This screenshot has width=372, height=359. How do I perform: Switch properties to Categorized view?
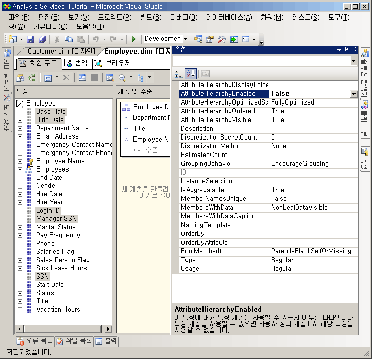pos(179,74)
